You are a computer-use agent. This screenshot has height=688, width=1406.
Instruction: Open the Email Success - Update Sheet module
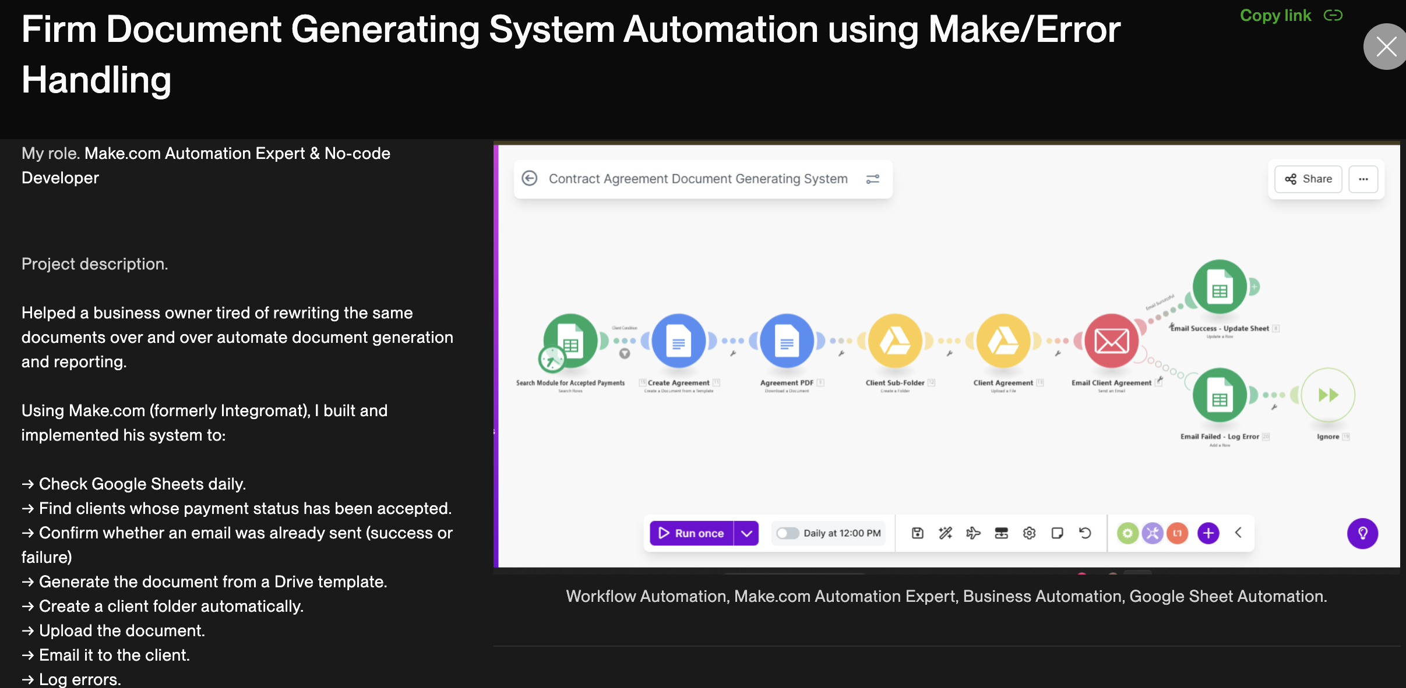click(x=1220, y=287)
